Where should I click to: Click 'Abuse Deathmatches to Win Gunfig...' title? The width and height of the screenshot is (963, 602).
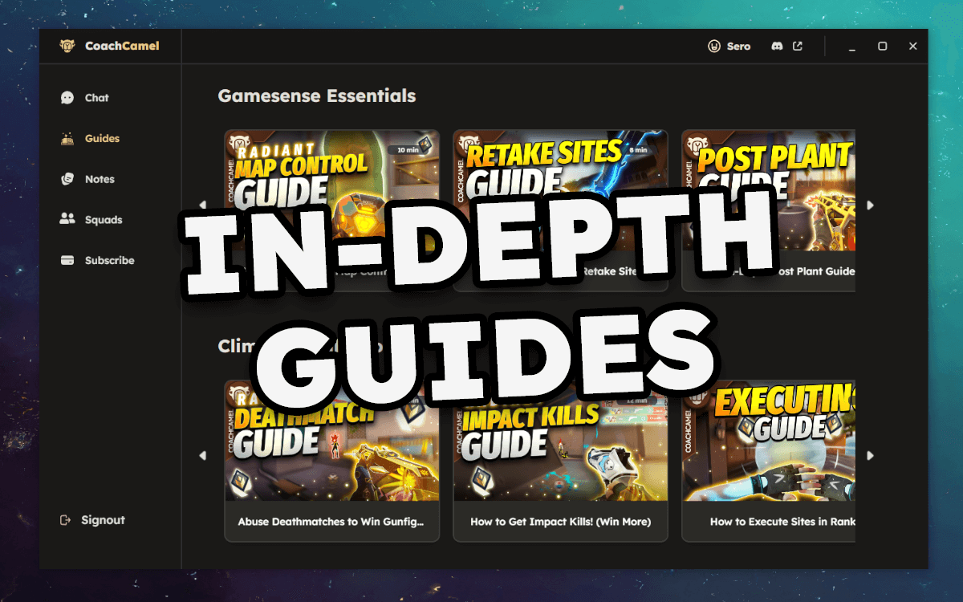pos(330,522)
